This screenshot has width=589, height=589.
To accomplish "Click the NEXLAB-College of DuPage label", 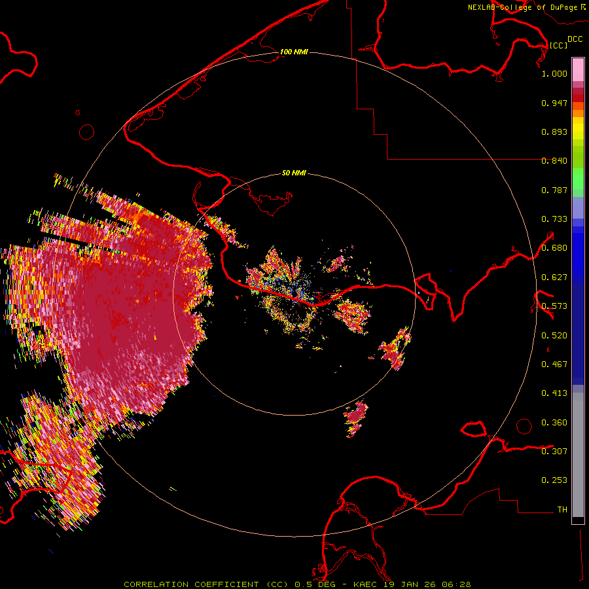I will click(x=522, y=7).
